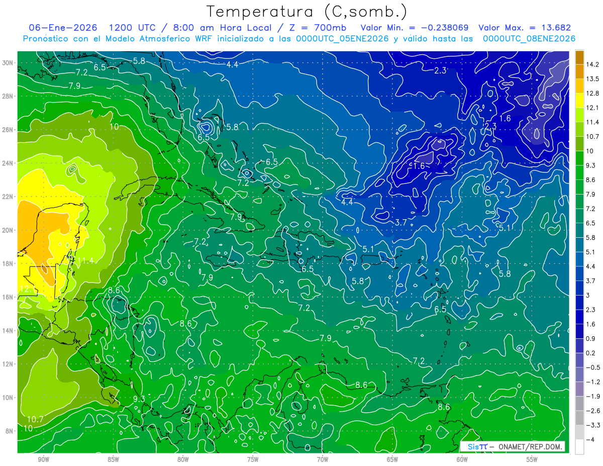Click the "75W" longitude axis label

click(253, 459)
